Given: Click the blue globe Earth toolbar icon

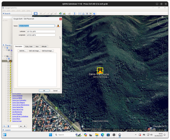Looking at the screenshot, I should pyautogui.click(x=94, y=14).
